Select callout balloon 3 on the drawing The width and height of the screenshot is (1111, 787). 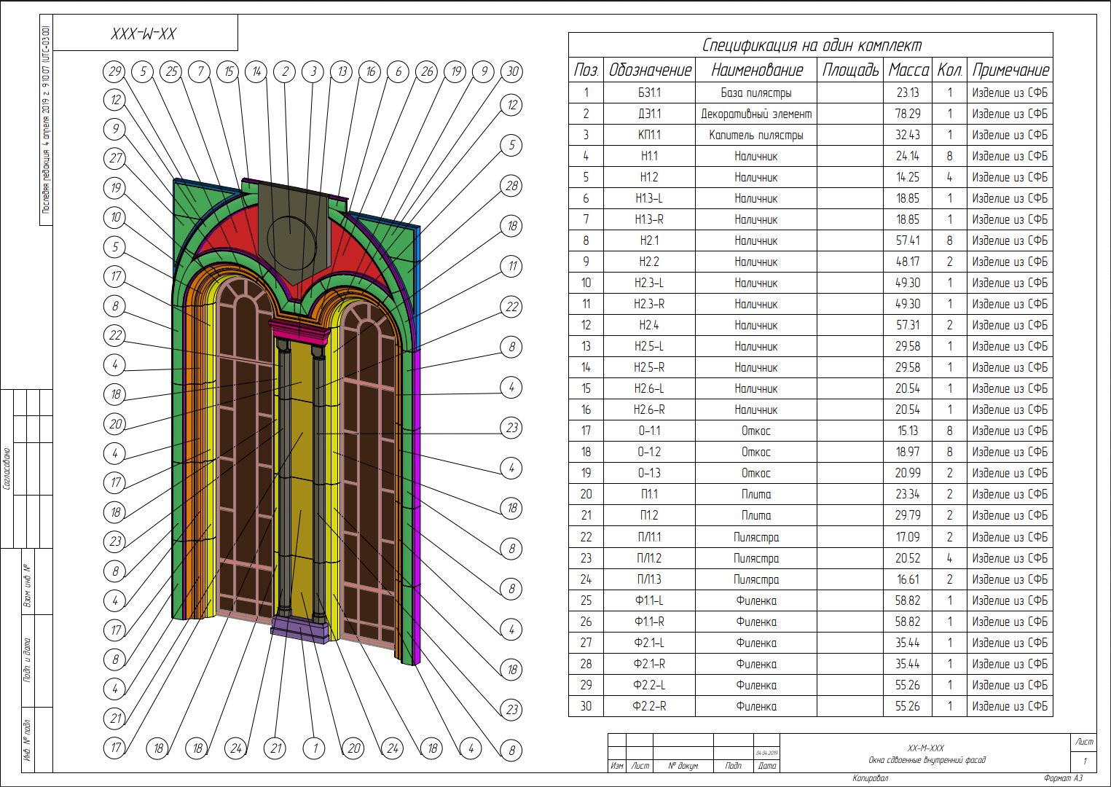click(x=313, y=71)
